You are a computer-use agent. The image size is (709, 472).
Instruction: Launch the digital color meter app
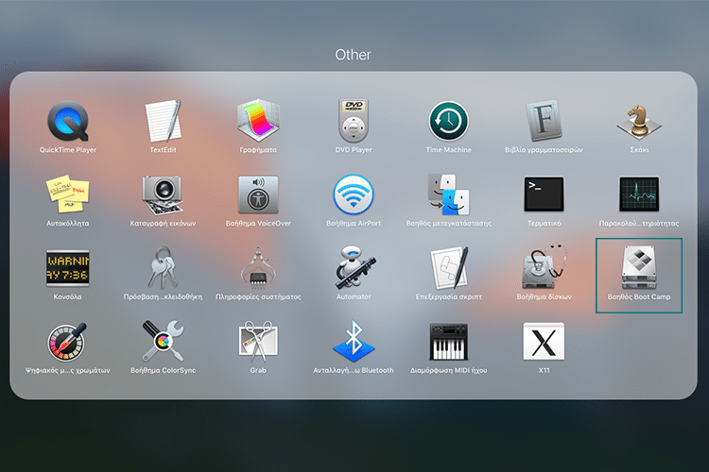[68, 342]
